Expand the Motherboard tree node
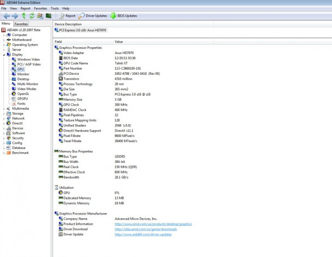This screenshot has height=257, width=332. pyautogui.click(x=4, y=40)
